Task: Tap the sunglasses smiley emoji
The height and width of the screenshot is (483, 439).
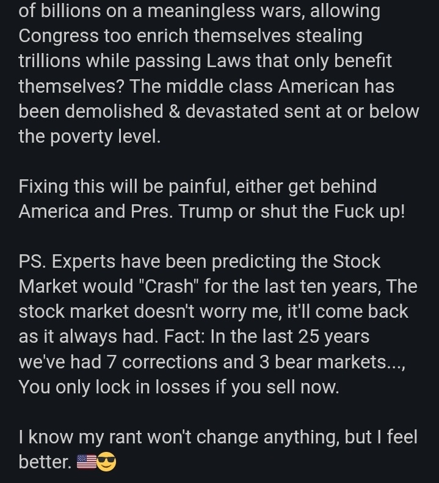Action: (x=106, y=462)
